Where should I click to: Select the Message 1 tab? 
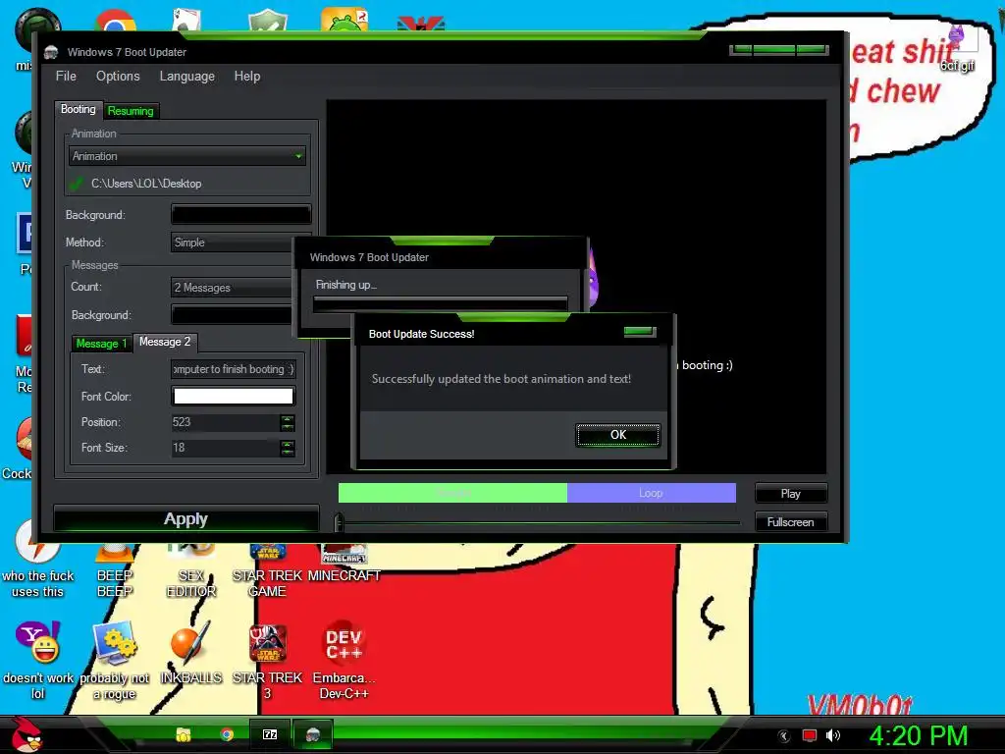click(101, 344)
